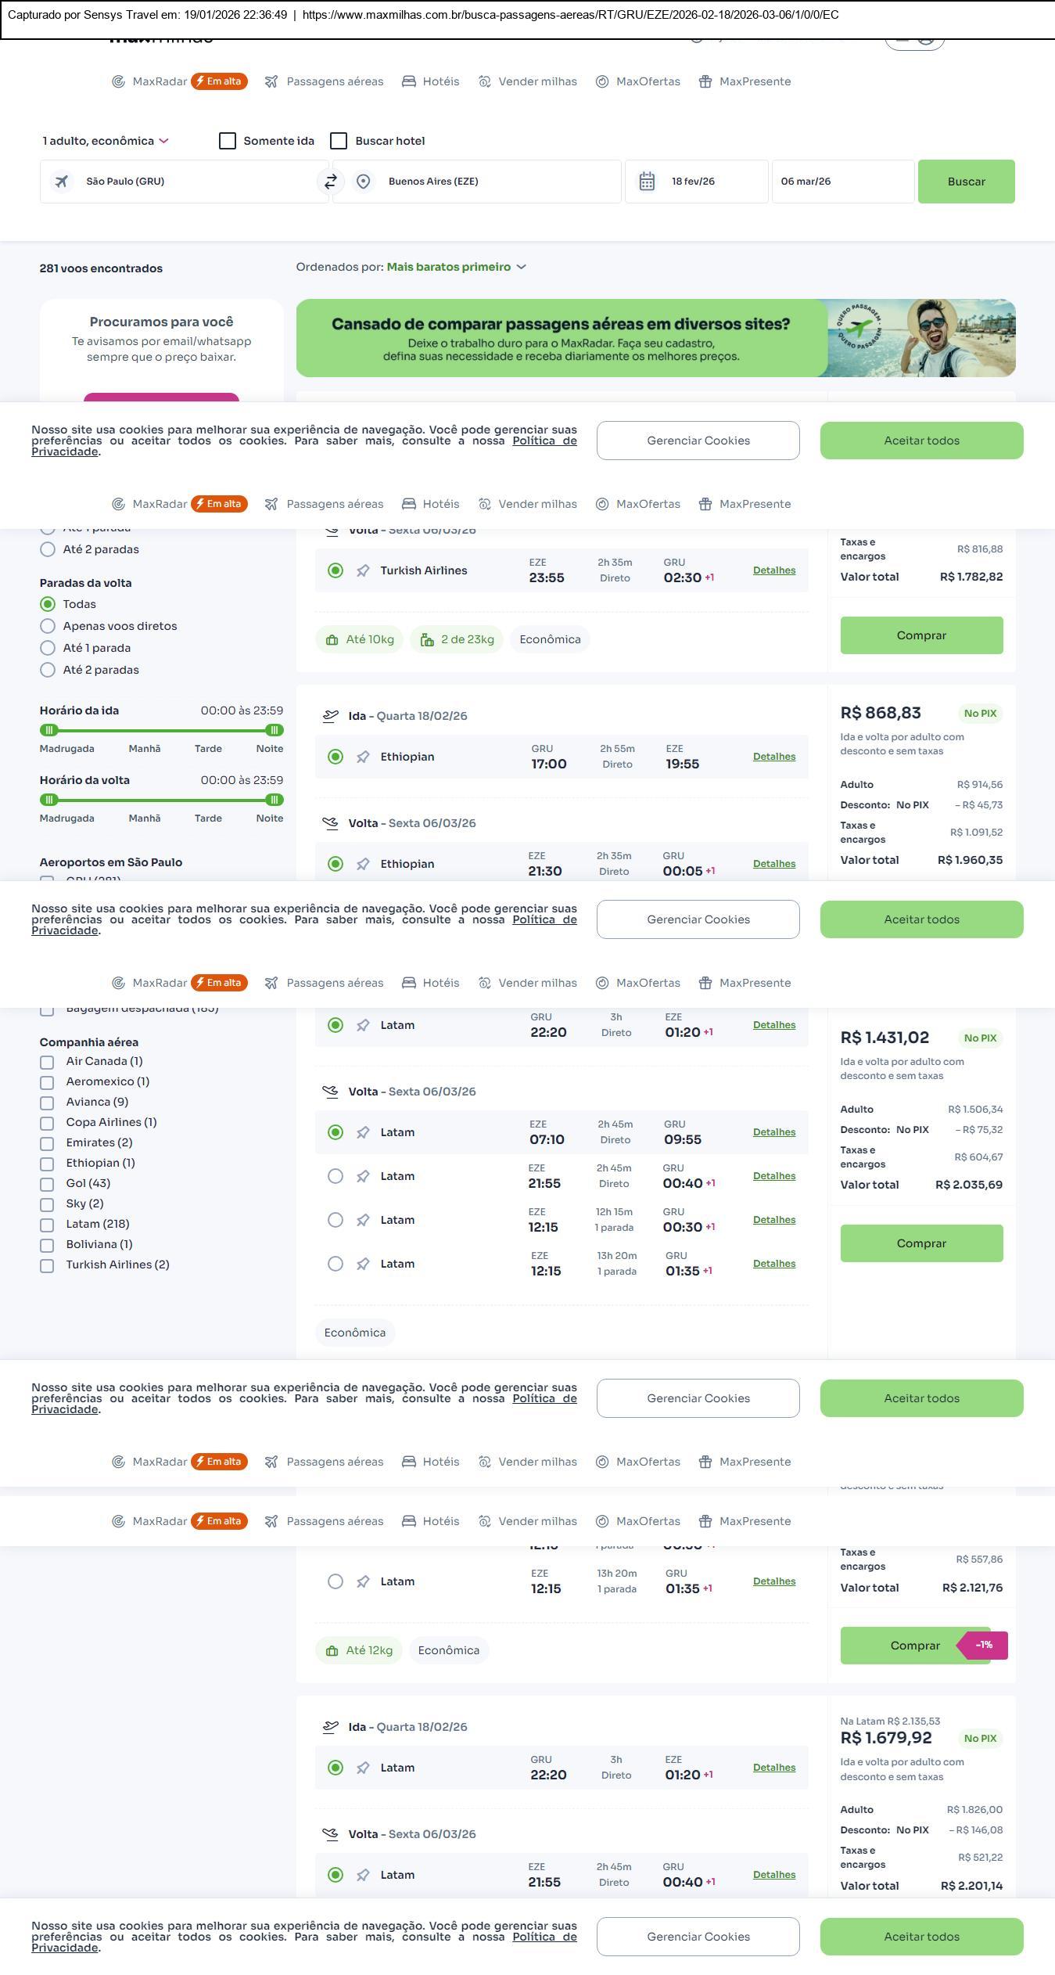Viewport: 1055px width, 1975px height.
Task: Open the 1 adulto, econômica passenger dropdown
Action: (x=106, y=141)
